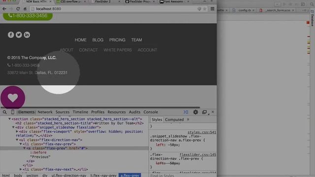Open the LinkedIn social icon
Screen dimensions: 315x177
(x=27, y=35)
